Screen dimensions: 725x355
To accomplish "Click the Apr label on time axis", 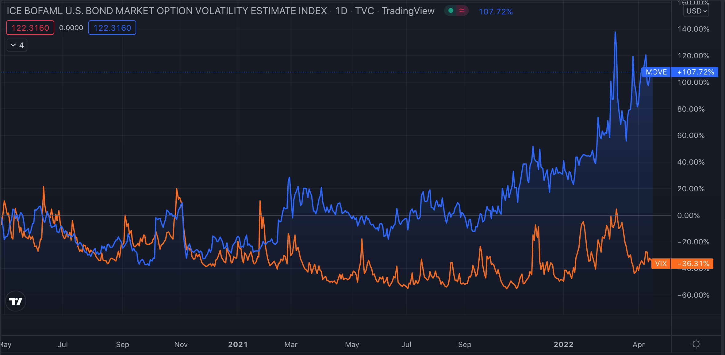I will point(639,345).
